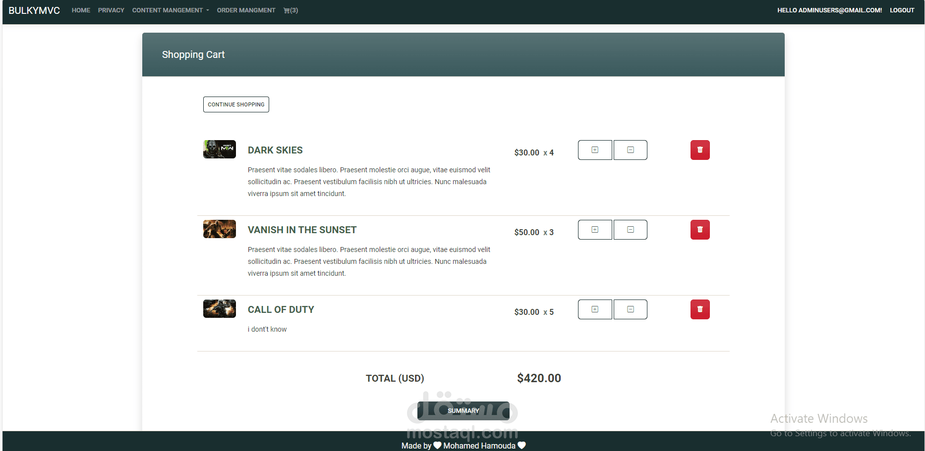Delete Dark Skies from the cart
This screenshot has width=925, height=451.
coord(700,150)
